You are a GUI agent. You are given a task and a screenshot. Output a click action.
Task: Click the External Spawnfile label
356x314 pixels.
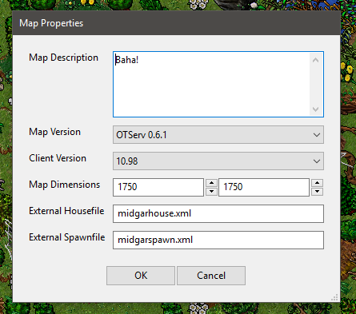67,237
